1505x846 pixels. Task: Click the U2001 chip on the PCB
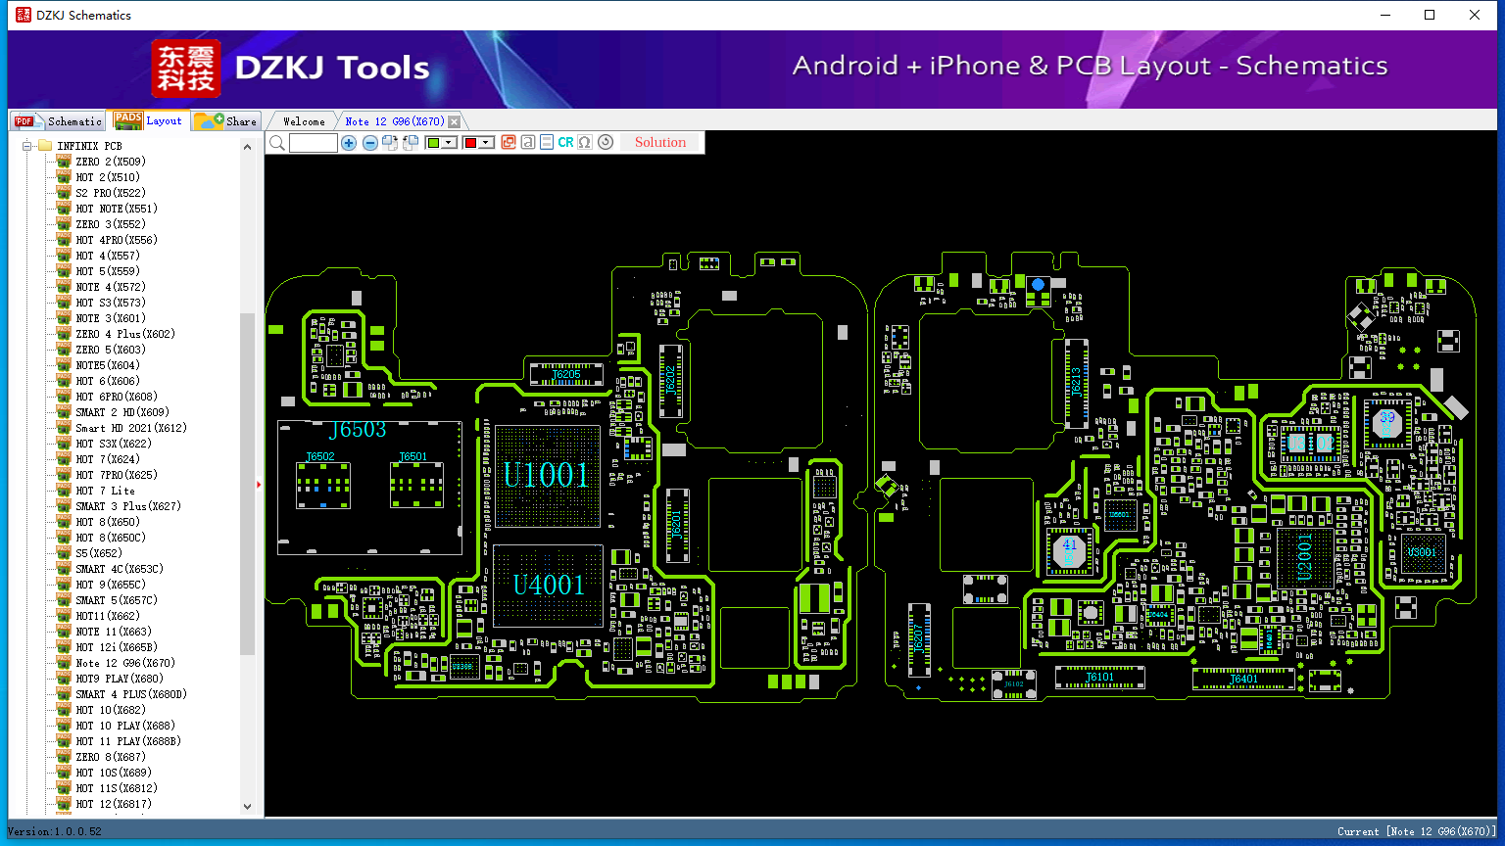point(1304,558)
